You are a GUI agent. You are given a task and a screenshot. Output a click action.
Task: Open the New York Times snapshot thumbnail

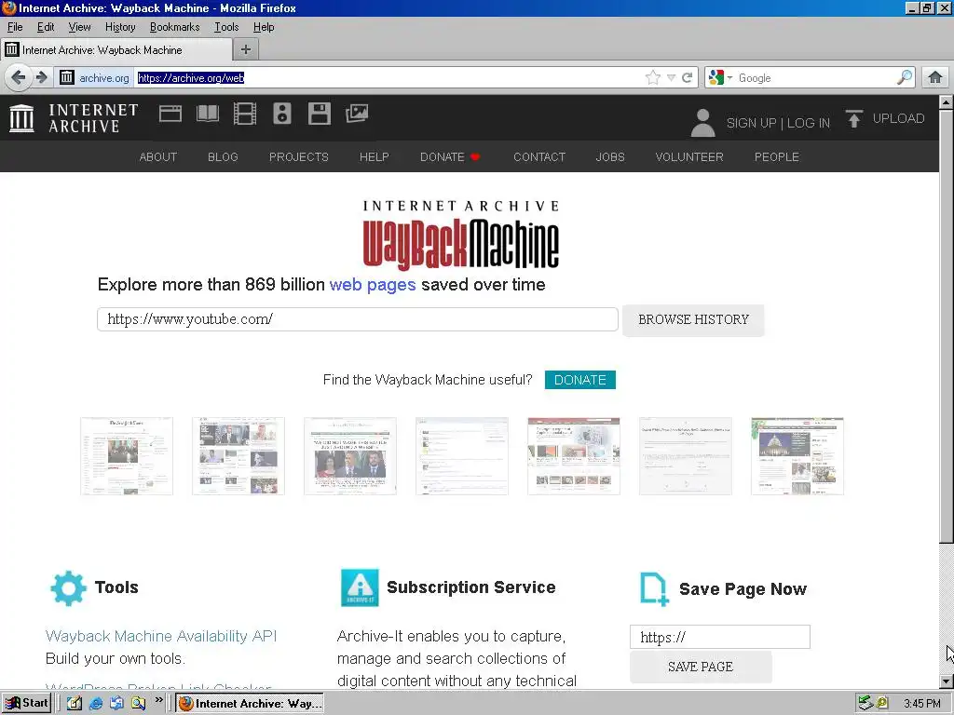tap(127, 456)
